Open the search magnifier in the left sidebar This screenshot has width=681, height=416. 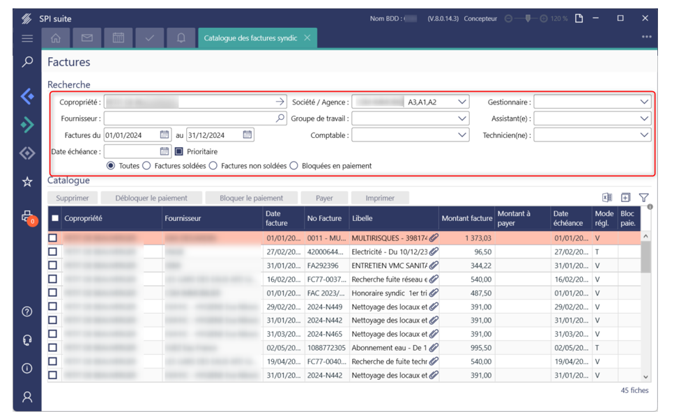click(x=27, y=62)
